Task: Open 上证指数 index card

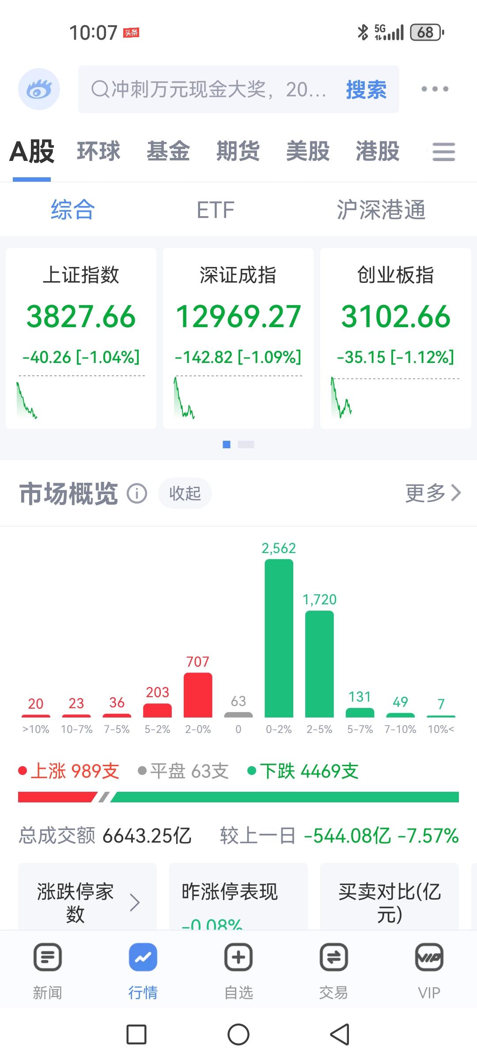Action: pos(81,338)
